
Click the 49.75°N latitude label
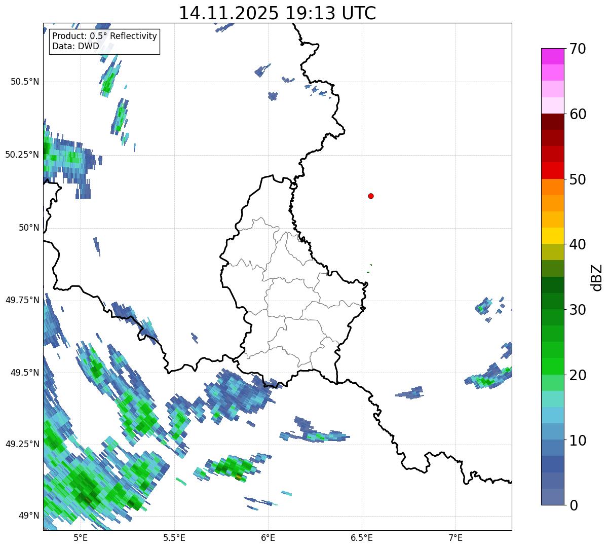(22, 300)
